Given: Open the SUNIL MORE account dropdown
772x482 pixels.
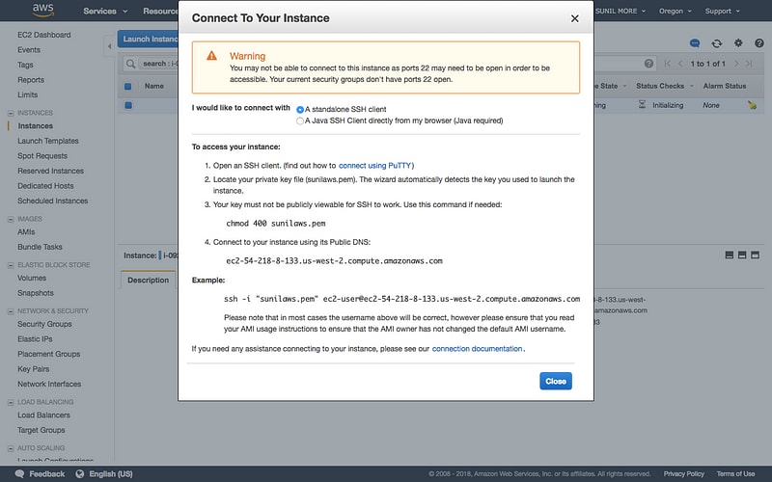Looking at the screenshot, I should 620,11.
